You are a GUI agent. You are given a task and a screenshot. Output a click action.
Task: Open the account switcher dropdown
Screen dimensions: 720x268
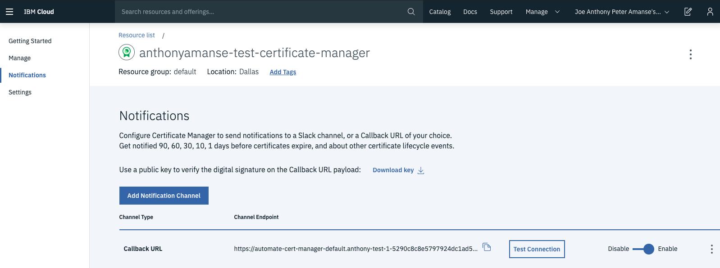[x=622, y=12]
